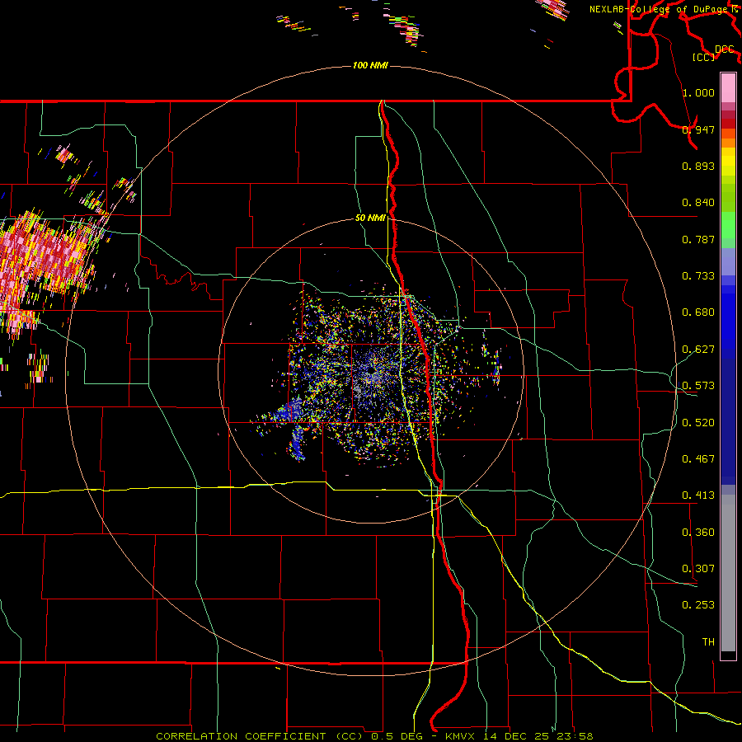Click the 0.893 color scale value

(698, 166)
